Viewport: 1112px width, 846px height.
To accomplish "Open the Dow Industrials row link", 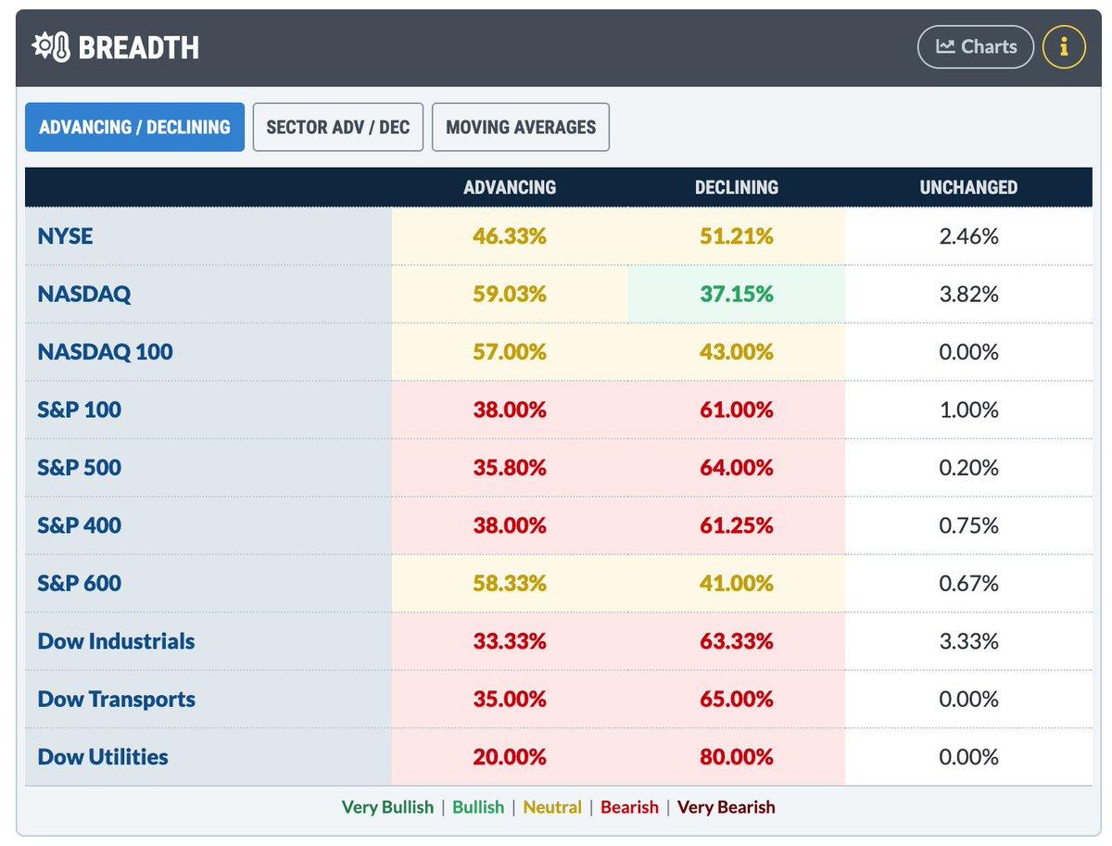I will tap(117, 641).
